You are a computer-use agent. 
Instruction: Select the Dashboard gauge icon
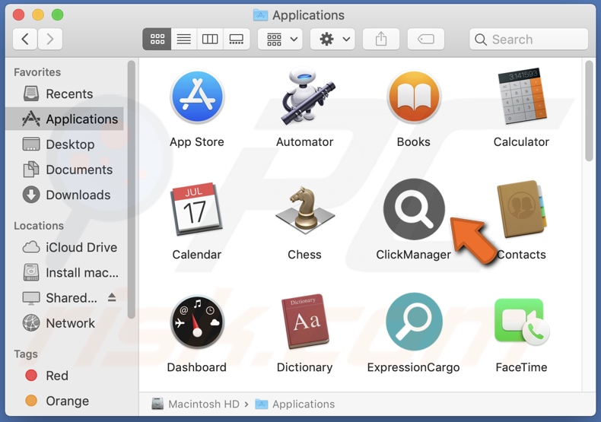197,322
